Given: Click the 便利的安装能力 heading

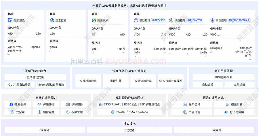Looking at the screenshot, I should coord(35,71).
